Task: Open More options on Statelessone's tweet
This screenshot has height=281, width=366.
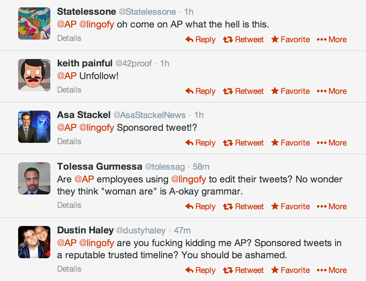Action: coord(332,40)
